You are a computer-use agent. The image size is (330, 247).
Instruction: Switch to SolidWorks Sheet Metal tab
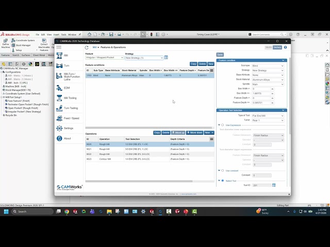[x=39, y=55]
